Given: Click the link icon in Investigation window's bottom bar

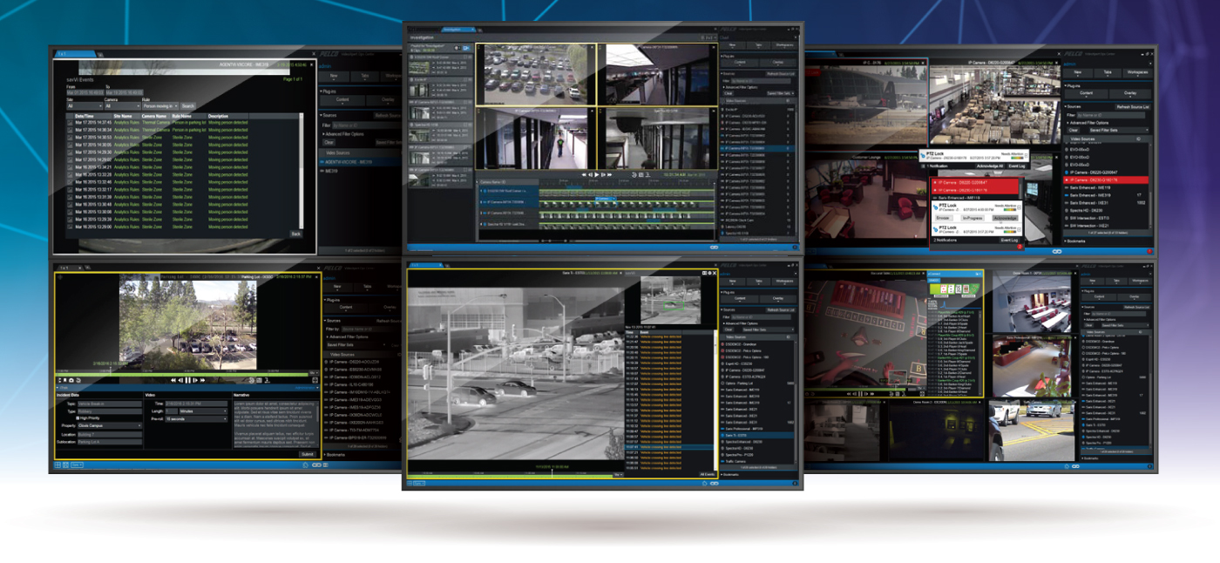Looking at the screenshot, I should (x=714, y=248).
